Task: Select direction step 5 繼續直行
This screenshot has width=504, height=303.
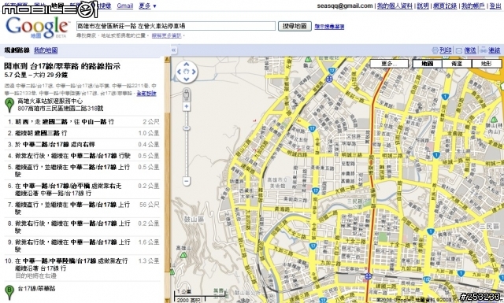Action: [82, 170]
